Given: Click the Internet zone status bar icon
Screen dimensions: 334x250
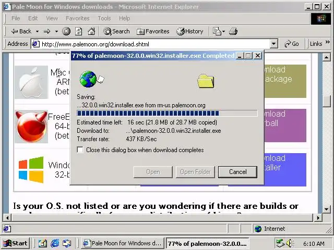Looking at the screenshot, I should [x=258, y=229].
